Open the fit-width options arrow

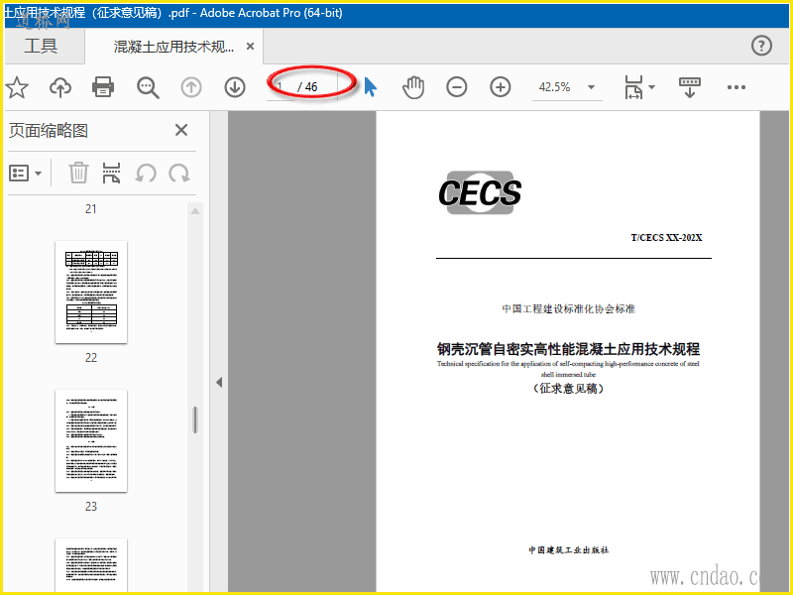click(x=652, y=87)
